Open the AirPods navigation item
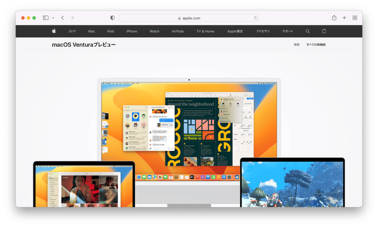 [178, 31]
